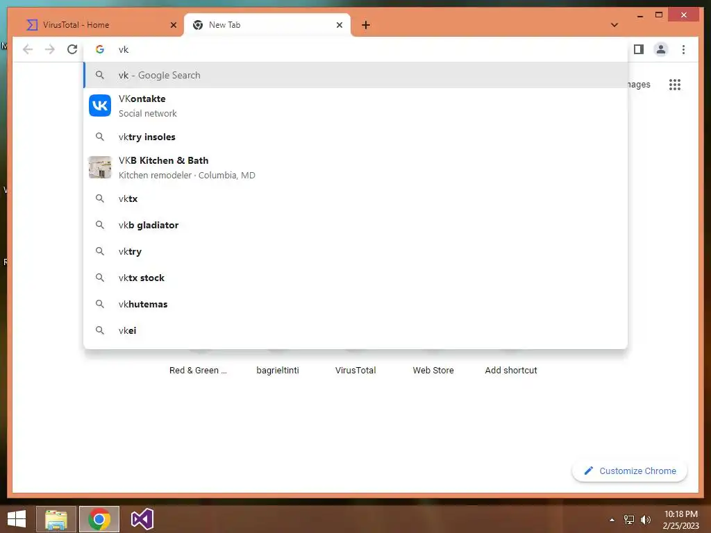This screenshot has height=533, width=711.
Task: Choose the 'vktx' suggestion
Action: (356, 198)
